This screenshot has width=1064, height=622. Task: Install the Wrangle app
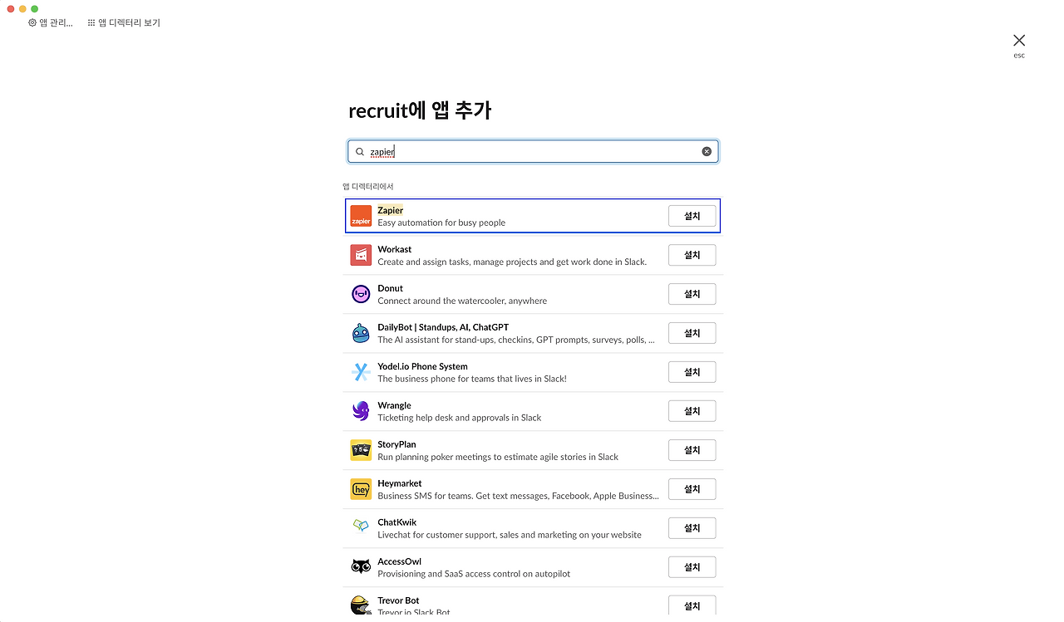[692, 411]
